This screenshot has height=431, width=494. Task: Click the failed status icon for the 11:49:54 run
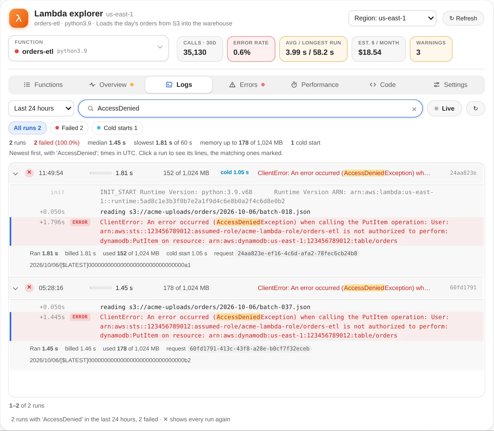29,173
